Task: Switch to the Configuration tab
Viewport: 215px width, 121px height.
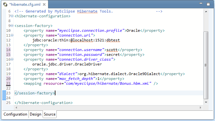Action: 15,114
